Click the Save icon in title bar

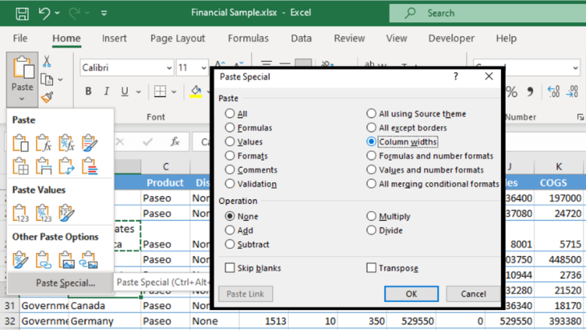click(22, 14)
